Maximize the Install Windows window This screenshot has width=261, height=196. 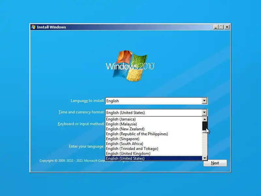(221, 27)
